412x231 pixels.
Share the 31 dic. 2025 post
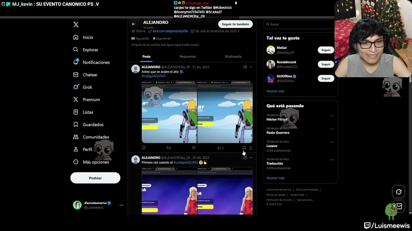(250, 148)
